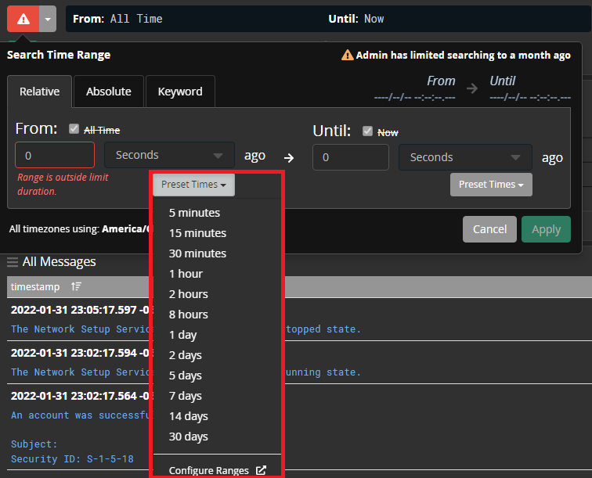Choose the 1 hour preset
The height and width of the screenshot is (478, 592).
pos(186,274)
